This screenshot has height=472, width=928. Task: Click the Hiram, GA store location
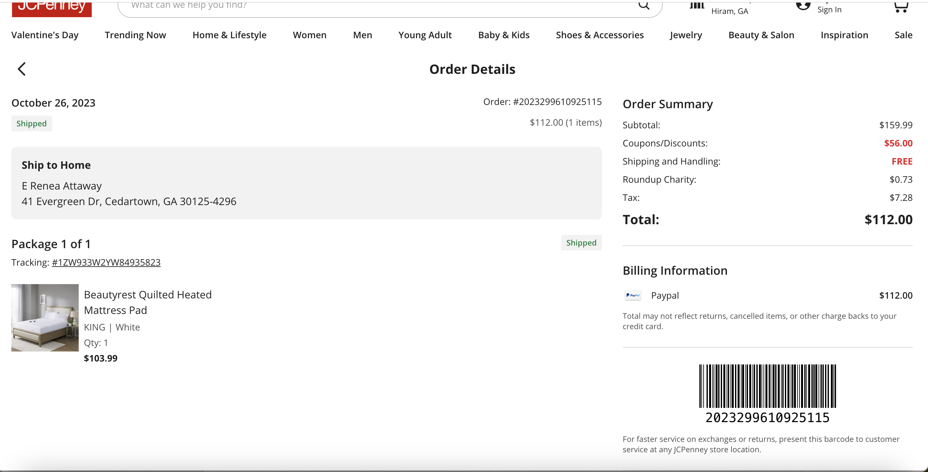[x=730, y=11]
